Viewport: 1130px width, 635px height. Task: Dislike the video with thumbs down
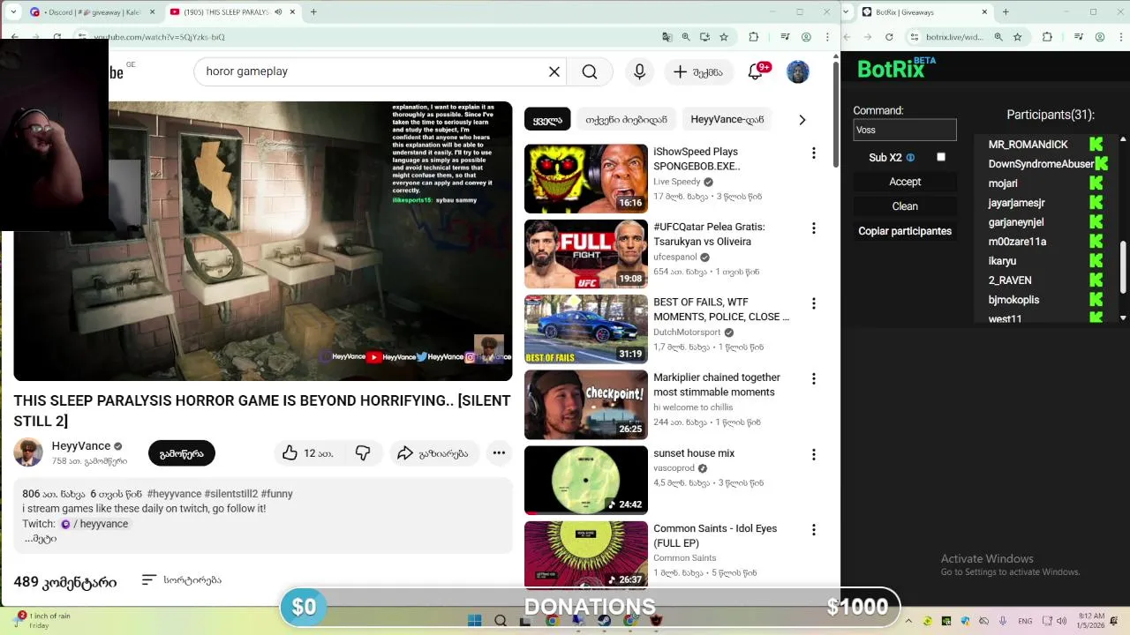pyautogui.click(x=363, y=453)
